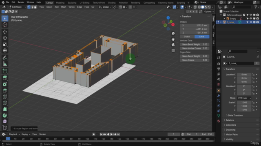Select the Add Cube tool
Image resolution: width=261 pixels, height=146 pixels.
click(x=5, y=71)
